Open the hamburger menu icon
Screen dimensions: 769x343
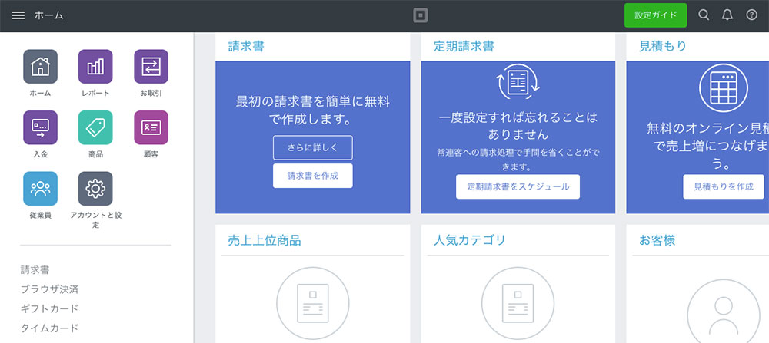pos(18,15)
